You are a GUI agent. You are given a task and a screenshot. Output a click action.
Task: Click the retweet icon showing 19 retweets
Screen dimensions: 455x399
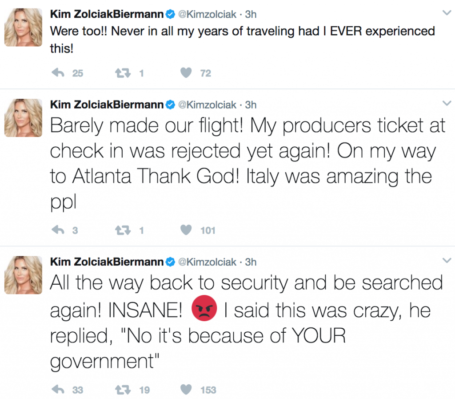point(124,389)
